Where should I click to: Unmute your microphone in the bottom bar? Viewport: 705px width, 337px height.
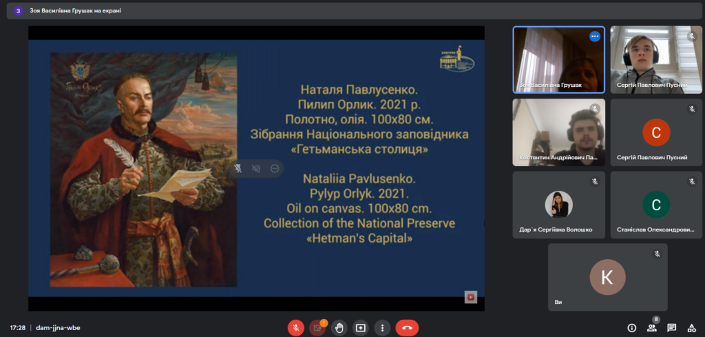[296, 328]
